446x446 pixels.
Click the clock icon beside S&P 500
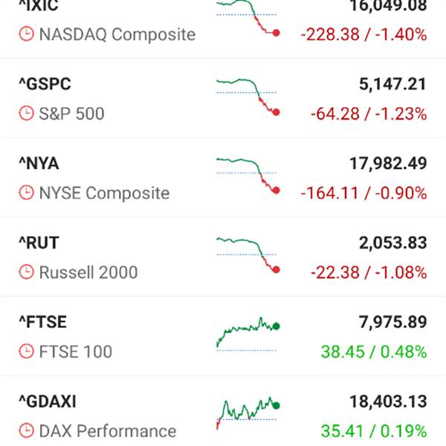click(x=27, y=113)
